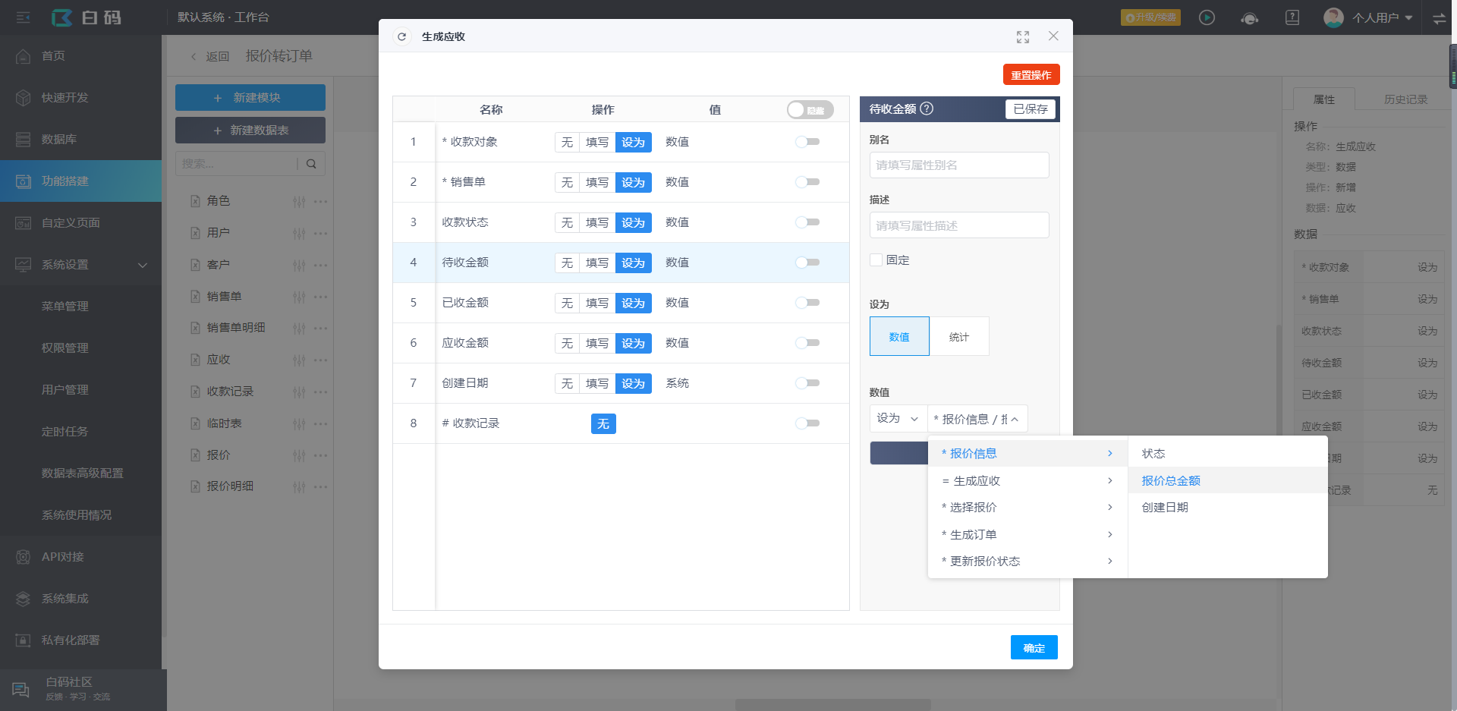Viewport: 1457px width, 711px height.
Task: Set 收款对象 row operation to 无
Action: pyautogui.click(x=567, y=143)
